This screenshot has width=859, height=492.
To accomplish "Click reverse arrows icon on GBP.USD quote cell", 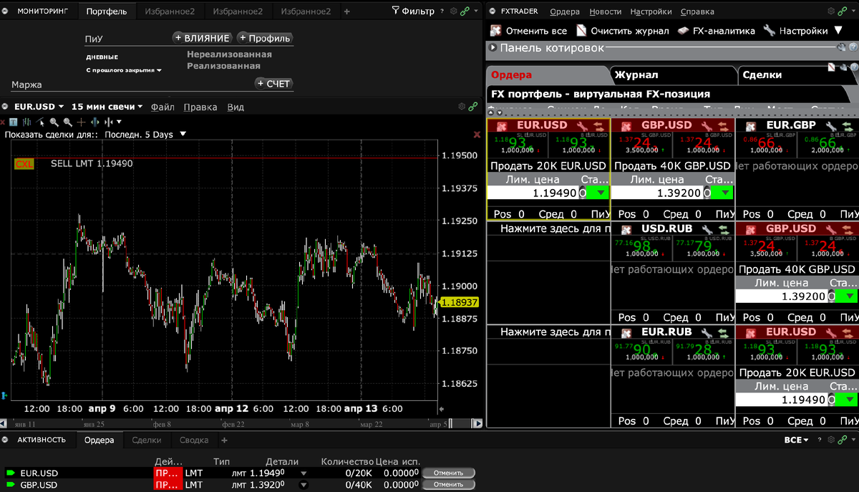I will tap(723, 125).
